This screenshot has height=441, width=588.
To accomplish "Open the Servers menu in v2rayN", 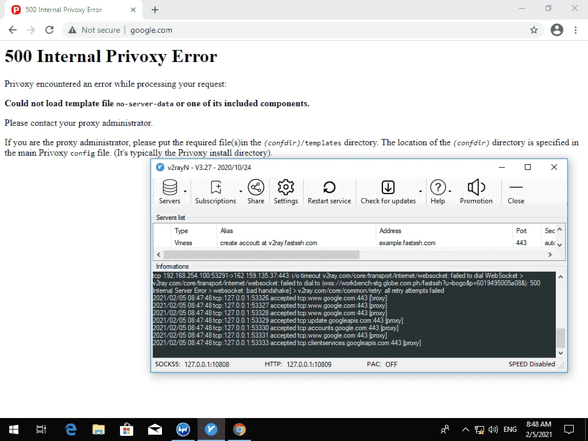I will (169, 192).
